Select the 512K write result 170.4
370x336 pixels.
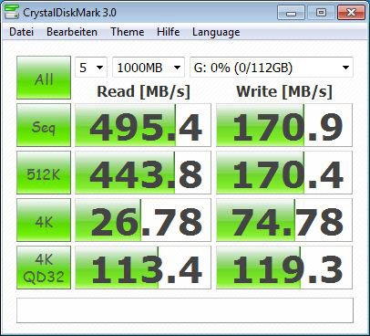(x=284, y=173)
